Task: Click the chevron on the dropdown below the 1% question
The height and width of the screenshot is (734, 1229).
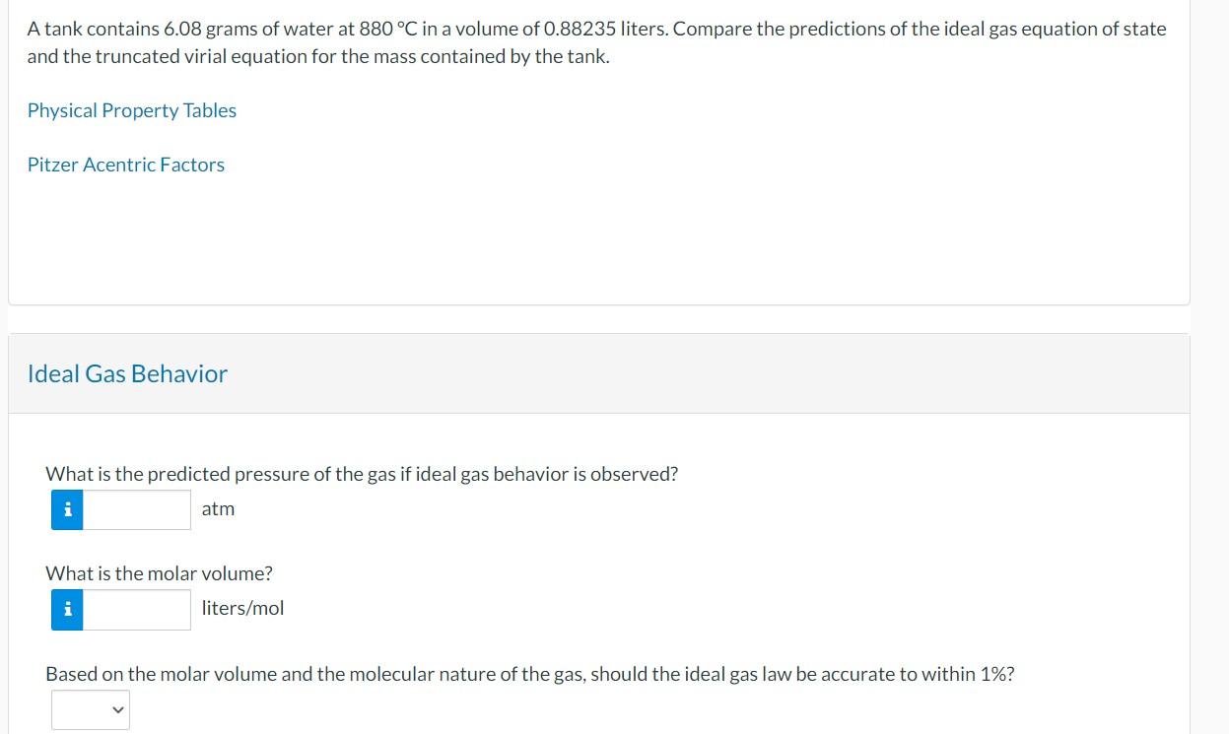Action: coord(115,709)
